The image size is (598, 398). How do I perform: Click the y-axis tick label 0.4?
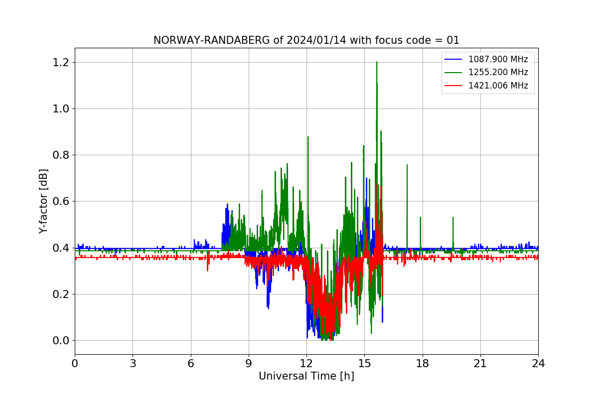tap(61, 248)
